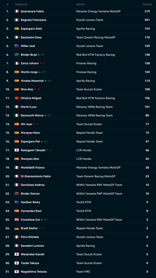
Task: Click the red down arrow next to Bradl Stefan
Action: coord(39,228)
